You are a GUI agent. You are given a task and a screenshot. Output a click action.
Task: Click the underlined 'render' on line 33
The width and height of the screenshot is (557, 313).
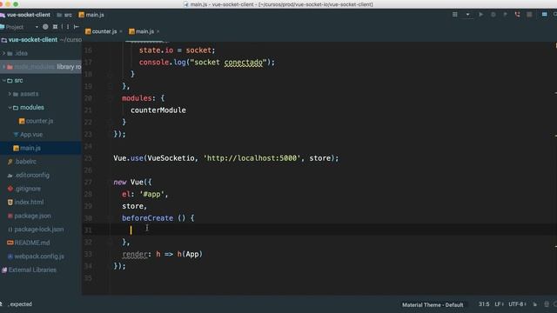pyautogui.click(x=135, y=254)
